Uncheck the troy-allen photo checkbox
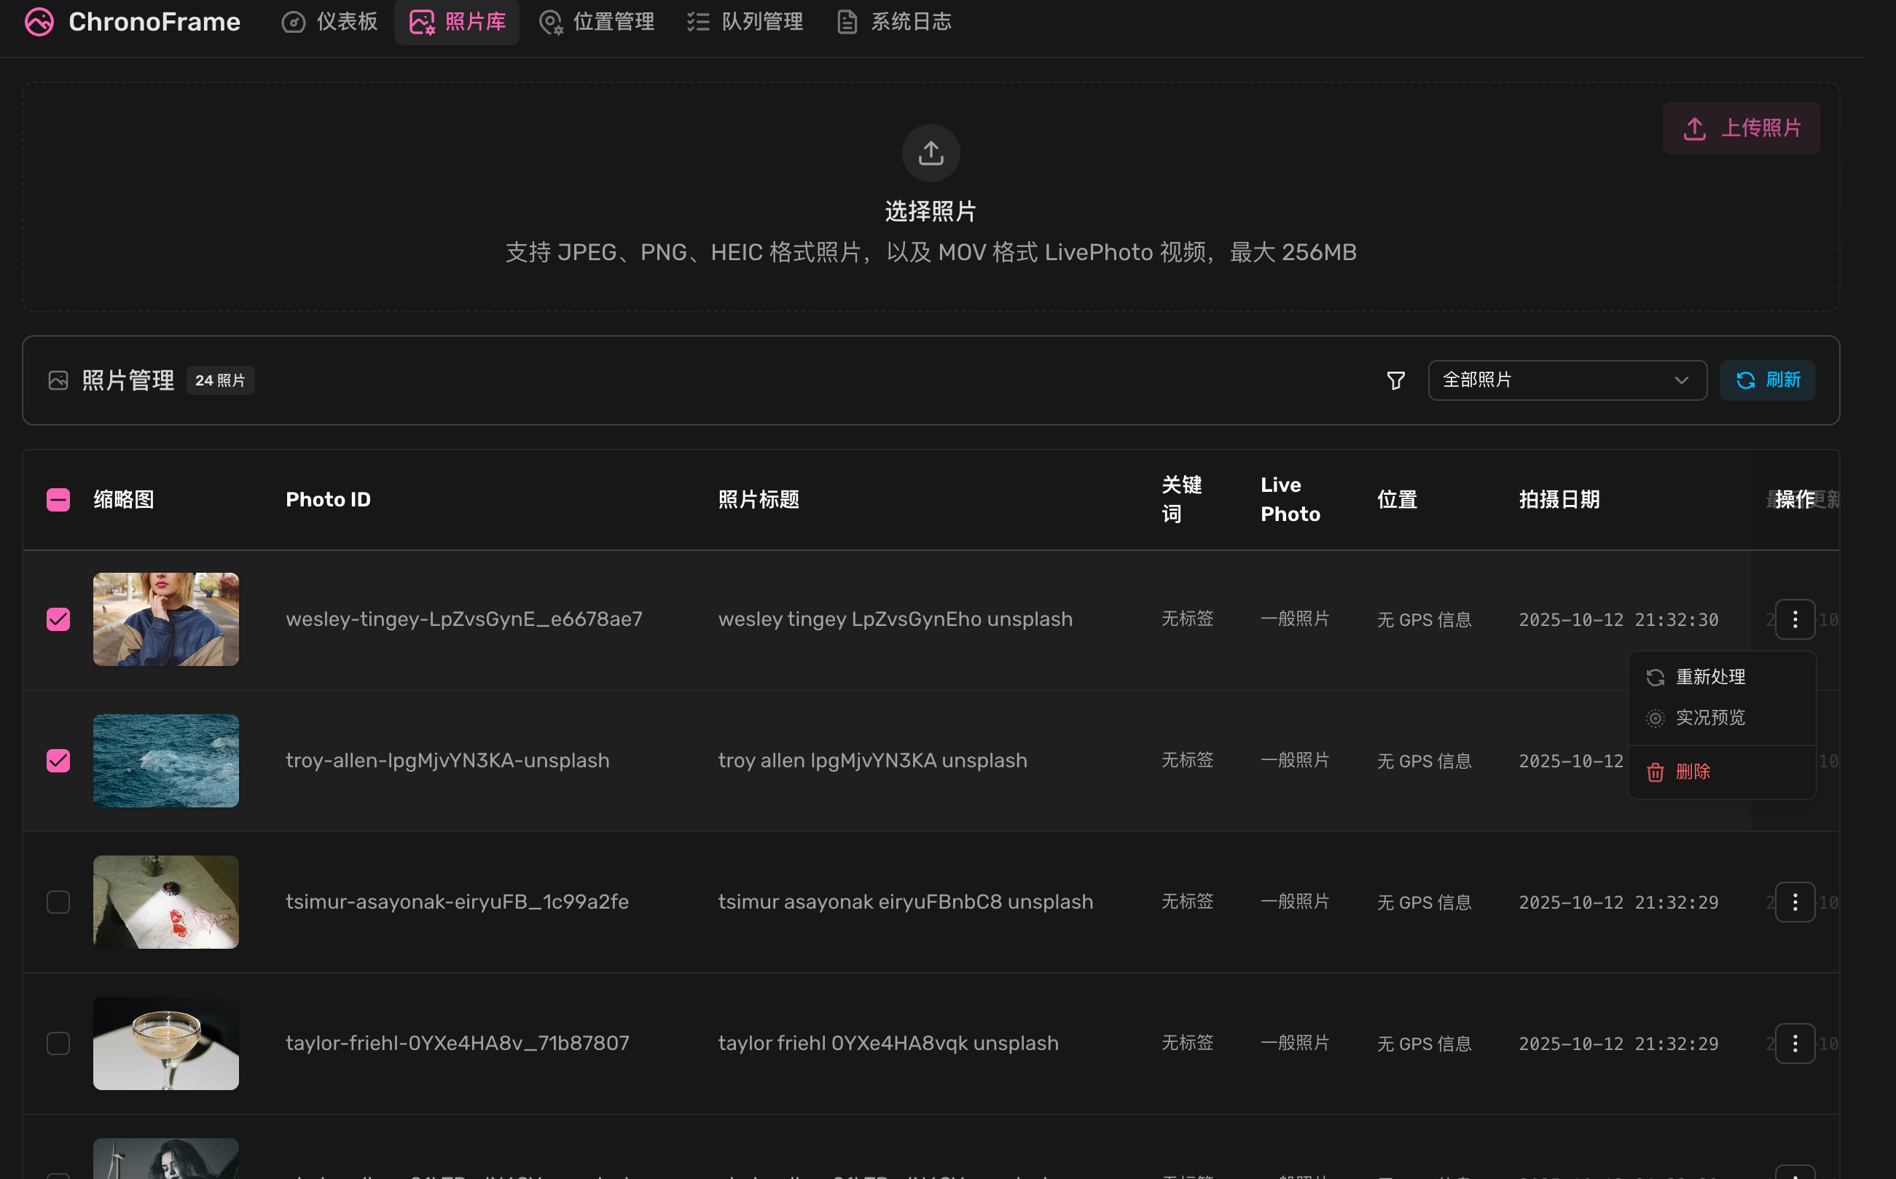 58,760
